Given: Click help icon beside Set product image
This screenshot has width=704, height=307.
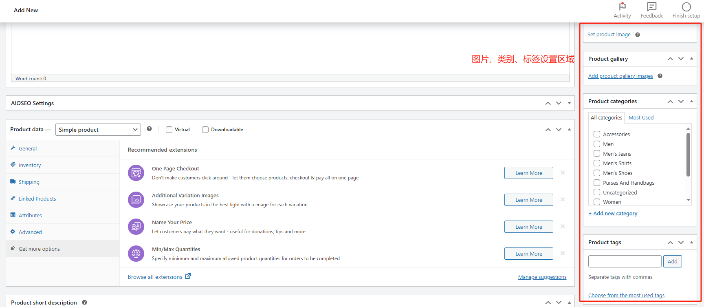Looking at the screenshot, I should 638,35.
